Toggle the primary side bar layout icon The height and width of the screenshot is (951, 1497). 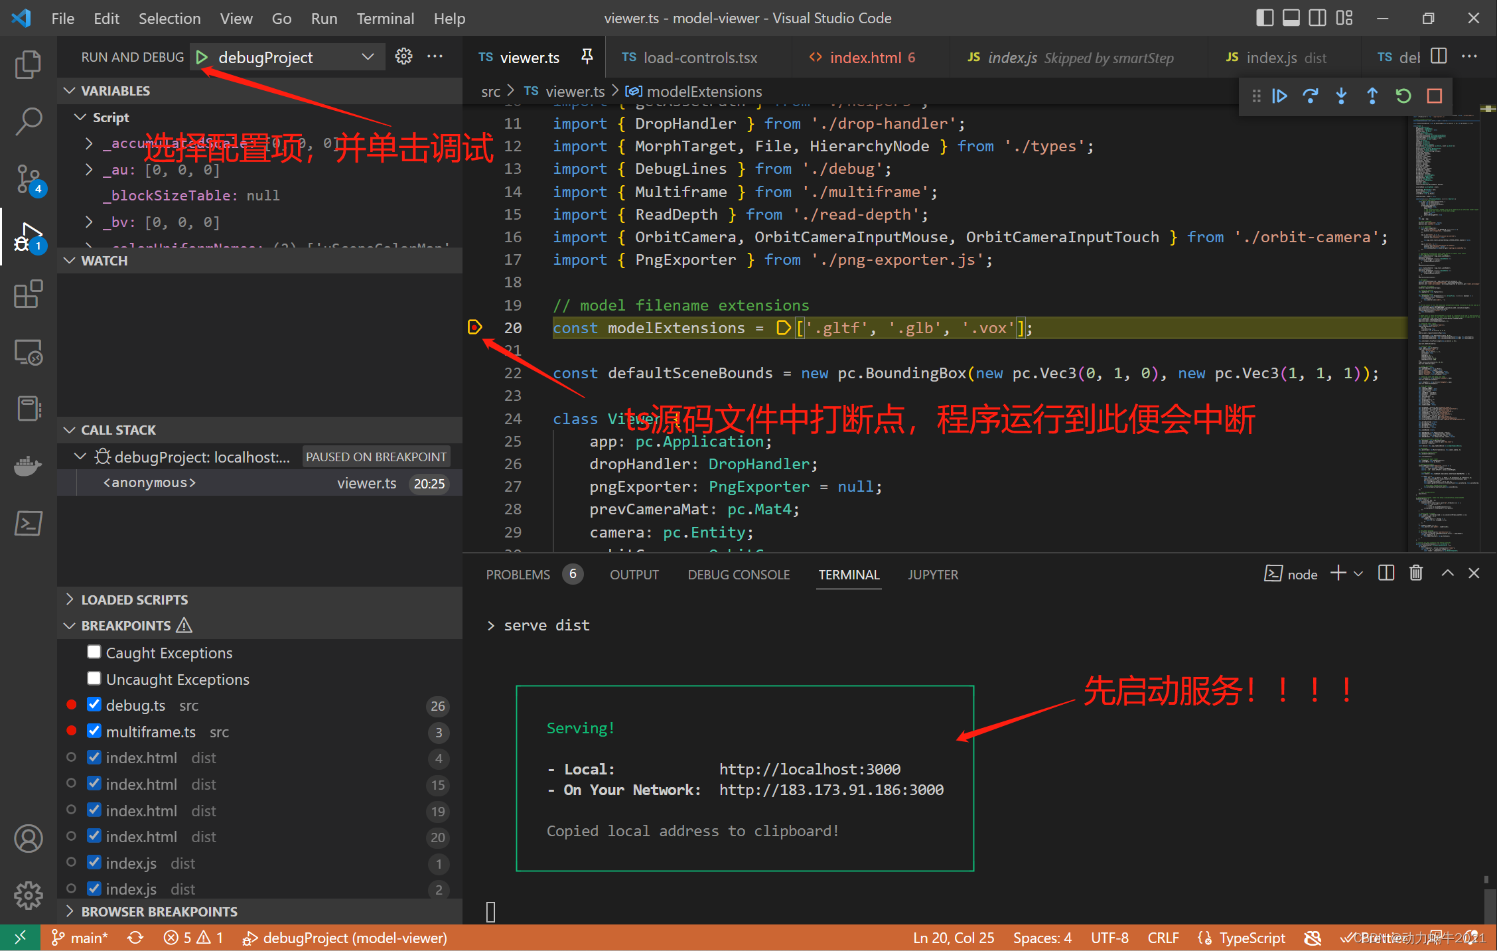click(1265, 18)
